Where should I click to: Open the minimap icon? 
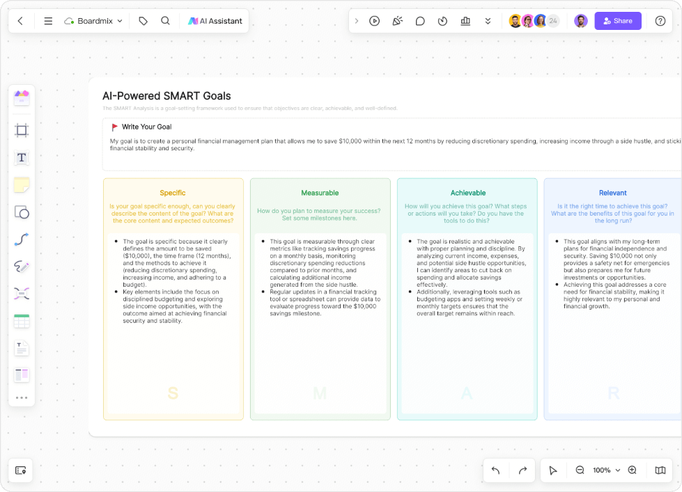[660, 470]
